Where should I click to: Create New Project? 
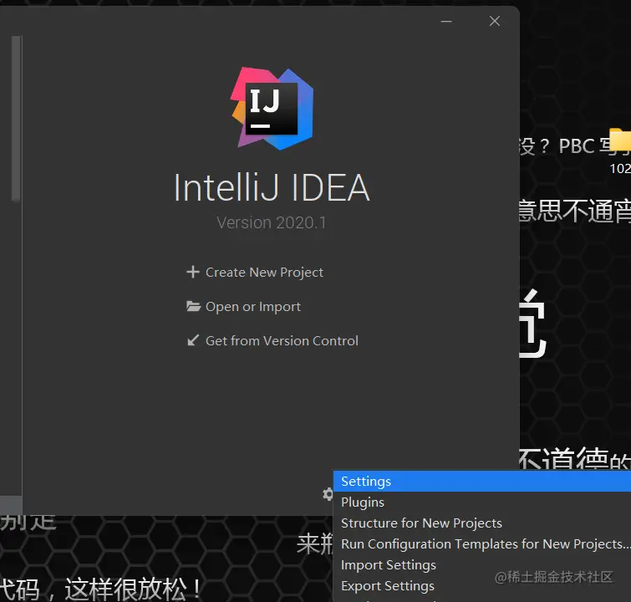(264, 273)
